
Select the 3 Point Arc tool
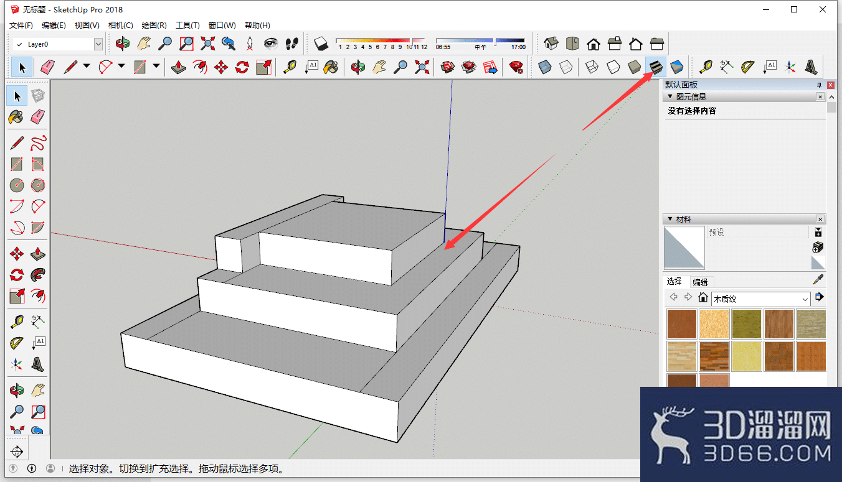tap(17, 228)
